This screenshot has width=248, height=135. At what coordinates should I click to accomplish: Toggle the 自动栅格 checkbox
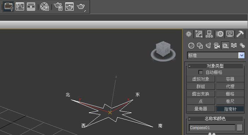pyautogui.click(x=201, y=72)
